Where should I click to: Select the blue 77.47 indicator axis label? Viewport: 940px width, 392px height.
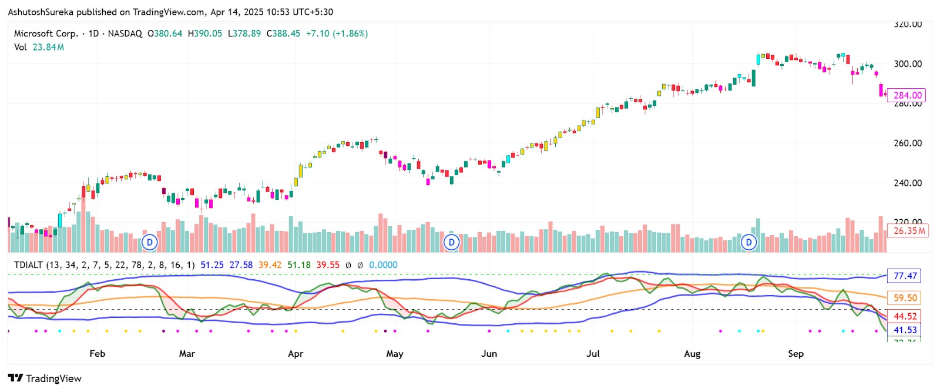[905, 276]
